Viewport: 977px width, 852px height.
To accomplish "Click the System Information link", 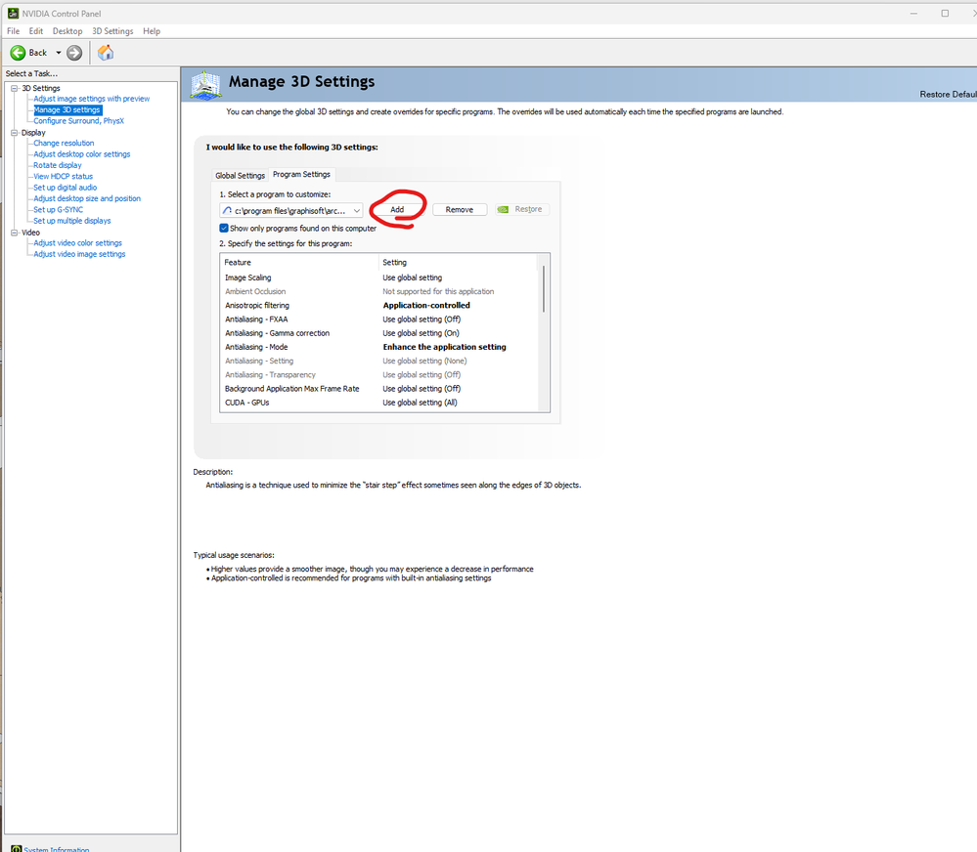I will [56, 849].
